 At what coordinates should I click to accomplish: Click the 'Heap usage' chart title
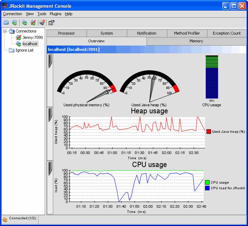149,111
